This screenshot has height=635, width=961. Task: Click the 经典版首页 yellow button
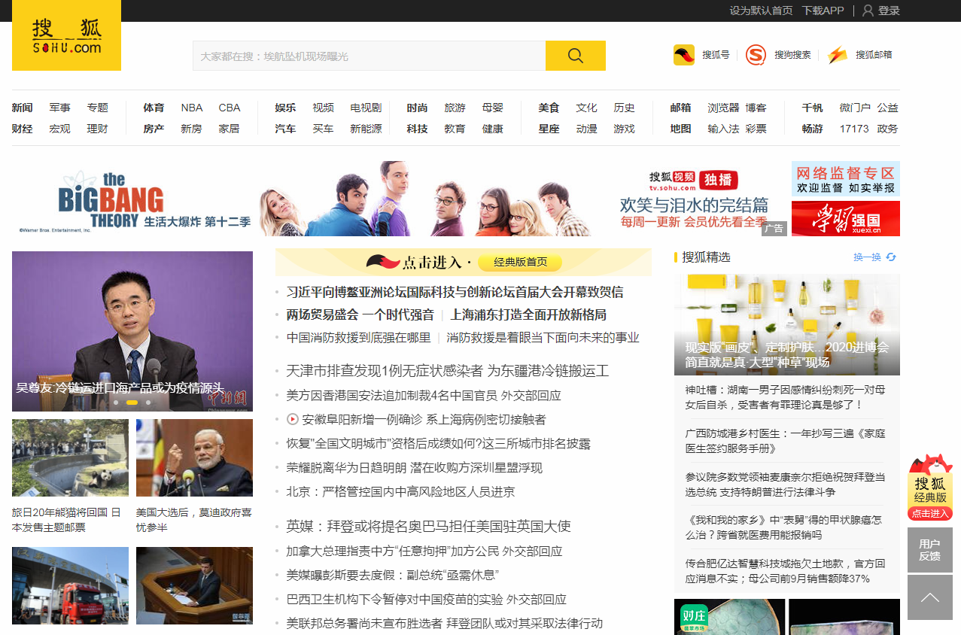(520, 262)
